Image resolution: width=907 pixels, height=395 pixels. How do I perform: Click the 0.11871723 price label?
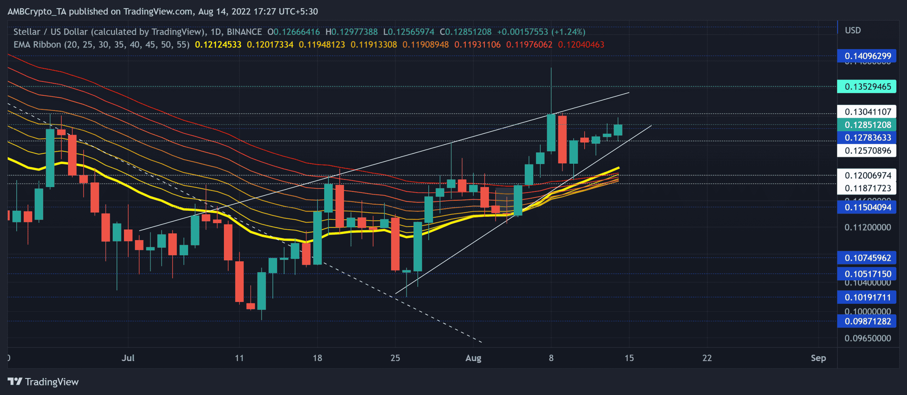(867, 188)
